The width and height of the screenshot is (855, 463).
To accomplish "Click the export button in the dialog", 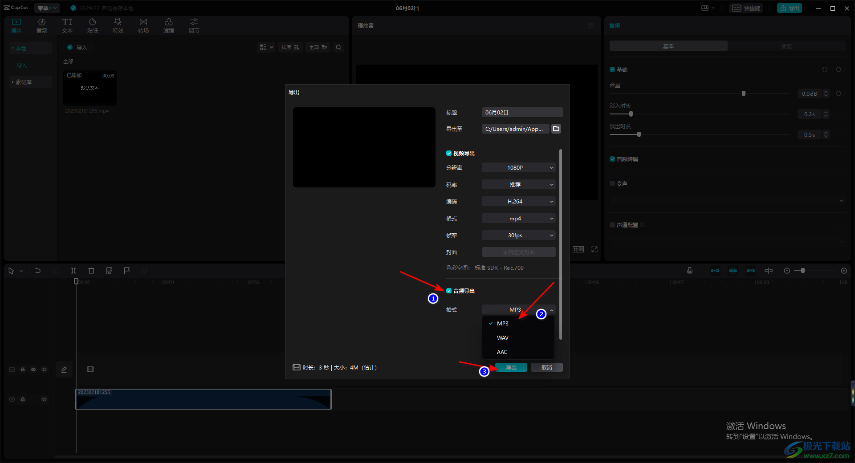I will click(x=511, y=367).
